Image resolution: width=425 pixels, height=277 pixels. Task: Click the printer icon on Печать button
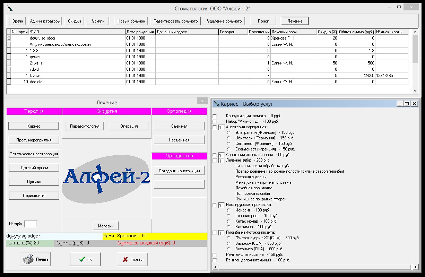[28, 259]
